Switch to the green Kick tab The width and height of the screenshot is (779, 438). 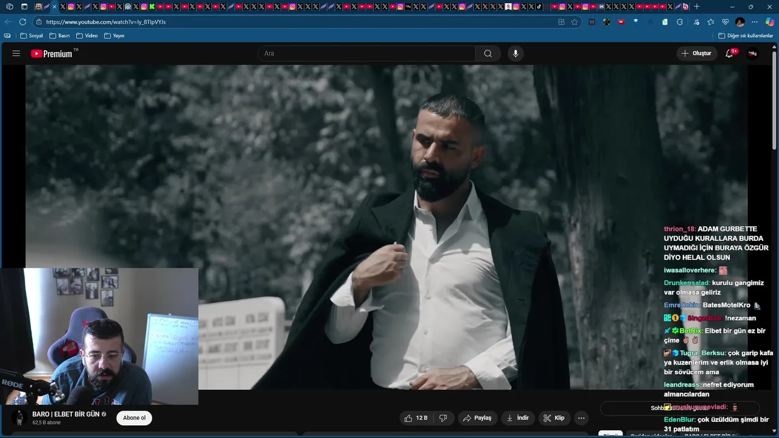(x=152, y=7)
